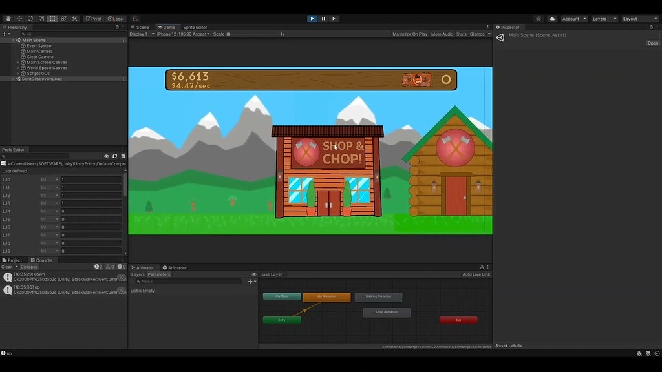Open the custom editor tools icon
This screenshot has height=372, width=662.
[74, 19]
